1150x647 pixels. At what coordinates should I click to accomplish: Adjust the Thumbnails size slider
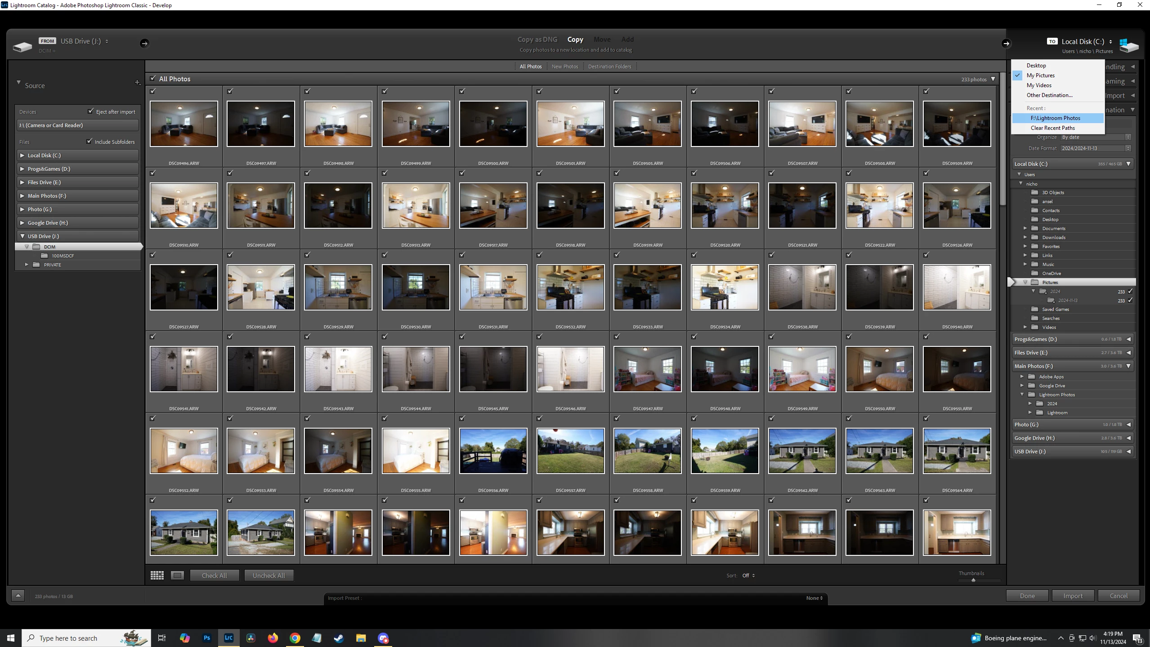tap(973, 580)
